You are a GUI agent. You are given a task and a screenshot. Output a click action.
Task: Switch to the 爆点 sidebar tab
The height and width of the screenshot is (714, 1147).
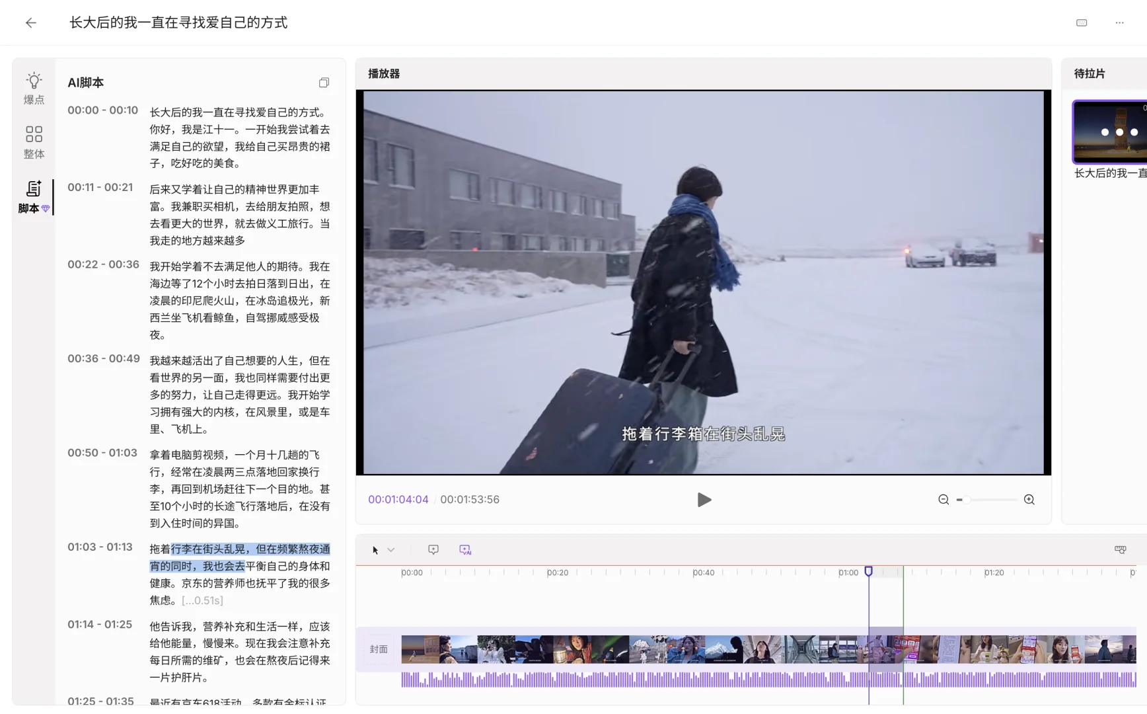click(34, 89)
